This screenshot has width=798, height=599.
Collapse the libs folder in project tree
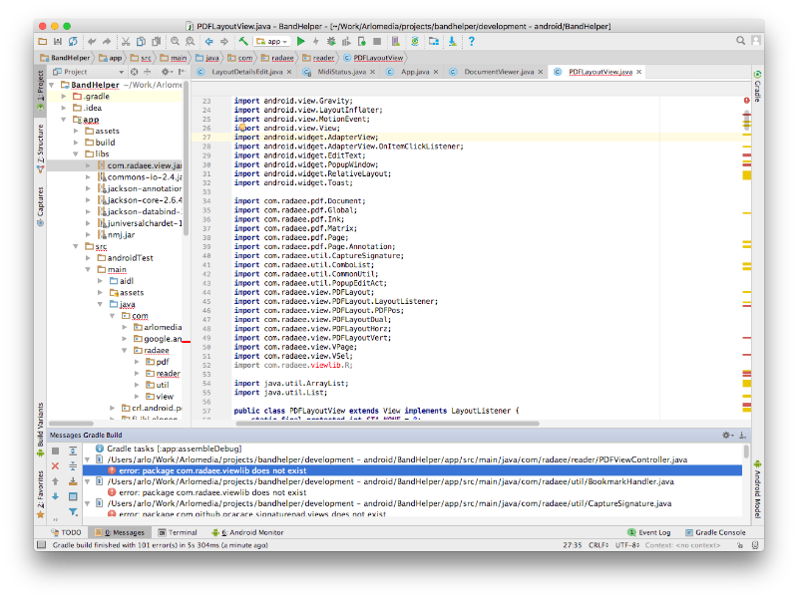(76, 153)
